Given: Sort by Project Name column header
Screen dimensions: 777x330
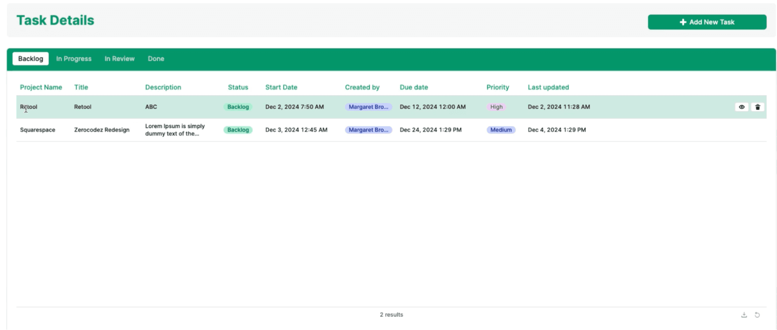Looking at the screenshot, I should click(41, 87).
